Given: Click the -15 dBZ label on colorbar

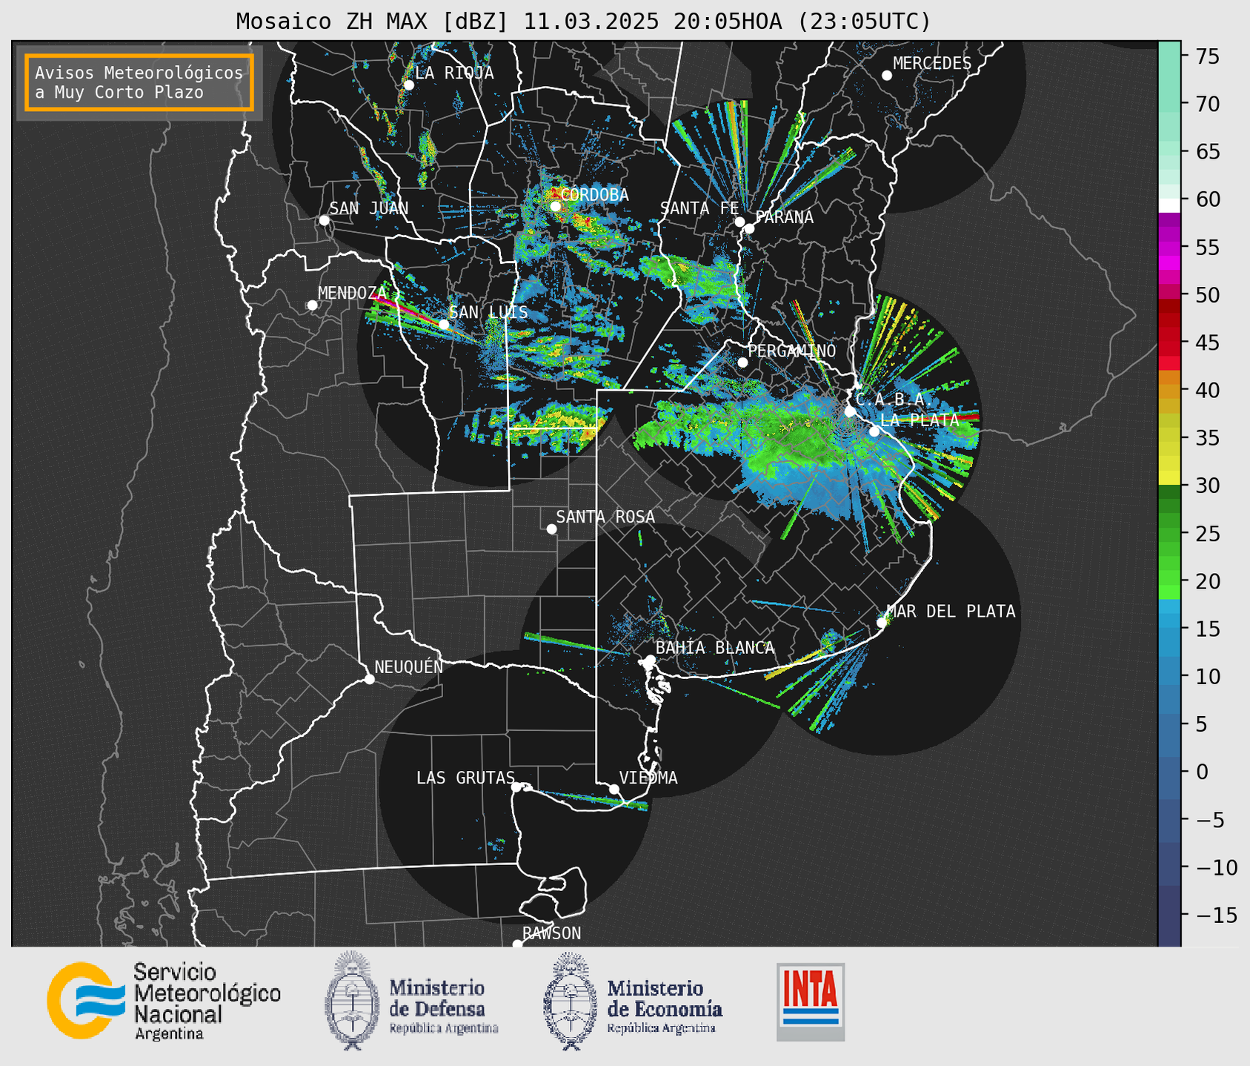Looking at the screenshot, I should tap(1216, 915).
